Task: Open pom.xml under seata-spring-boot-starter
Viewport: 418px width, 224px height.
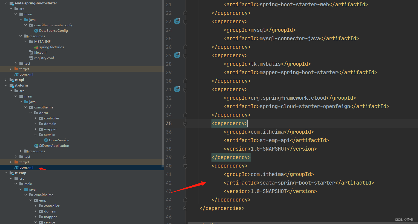Action: point(26,74)
